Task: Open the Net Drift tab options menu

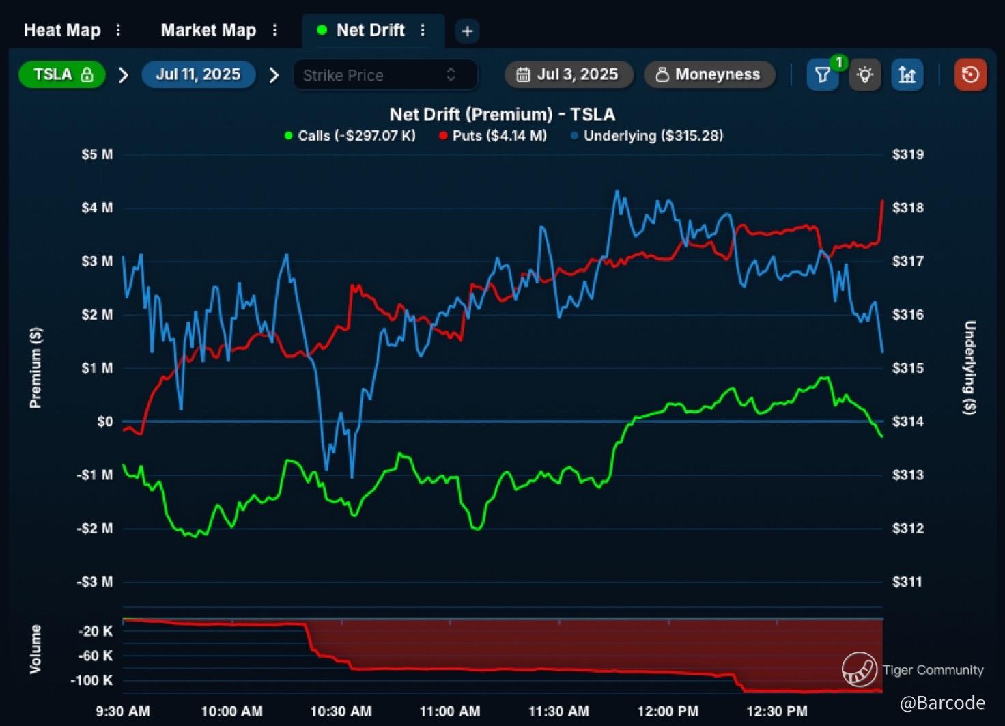Action: pos(423,31)
